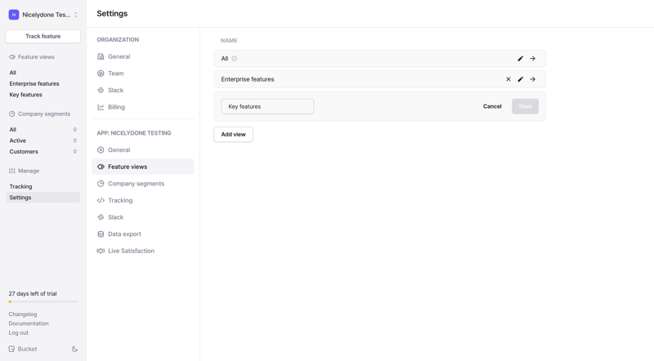Screen dimensions: 654x361
Task: Open the All view via arrow icon
Action: 533,59
